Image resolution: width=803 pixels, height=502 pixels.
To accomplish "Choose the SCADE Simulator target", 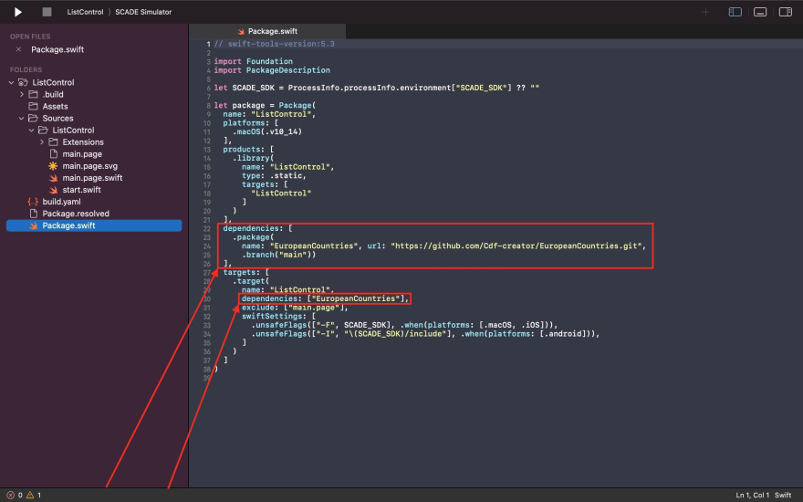I will pos(143,12).
